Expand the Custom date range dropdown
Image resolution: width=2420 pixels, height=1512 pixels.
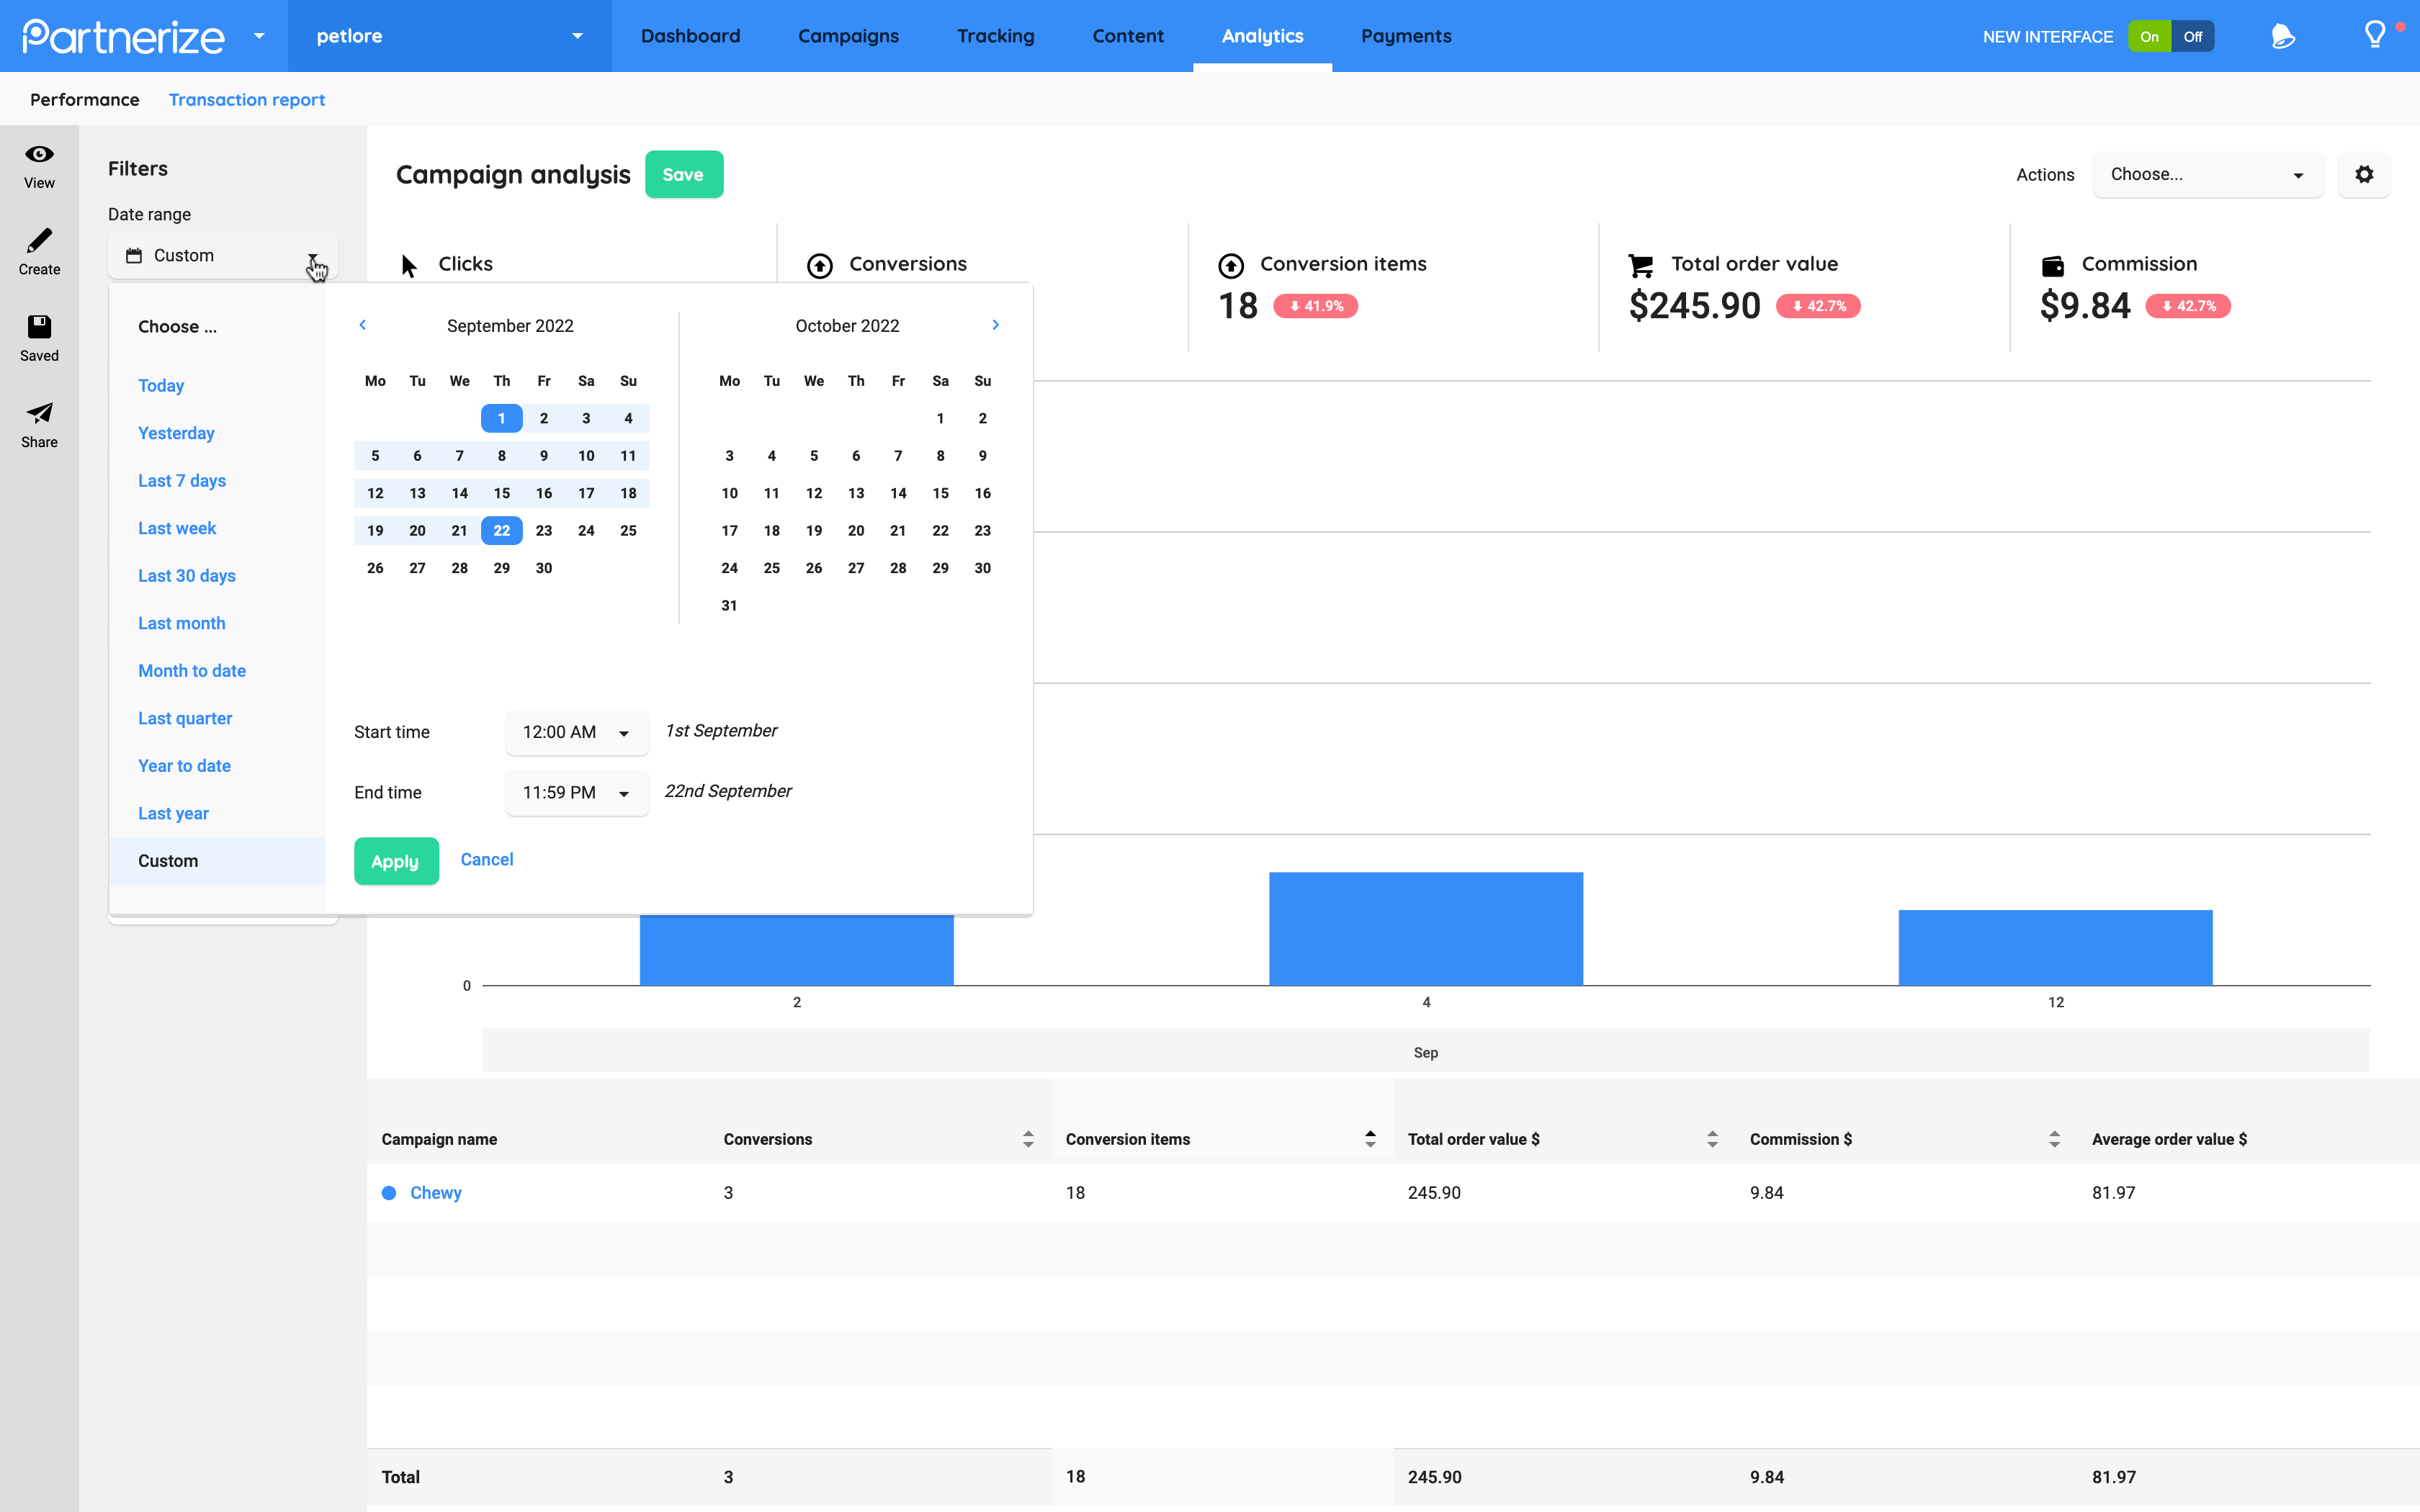(223, 256)
